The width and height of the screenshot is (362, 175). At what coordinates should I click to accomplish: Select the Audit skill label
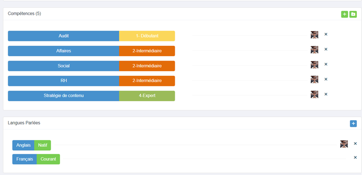point(64,36)
